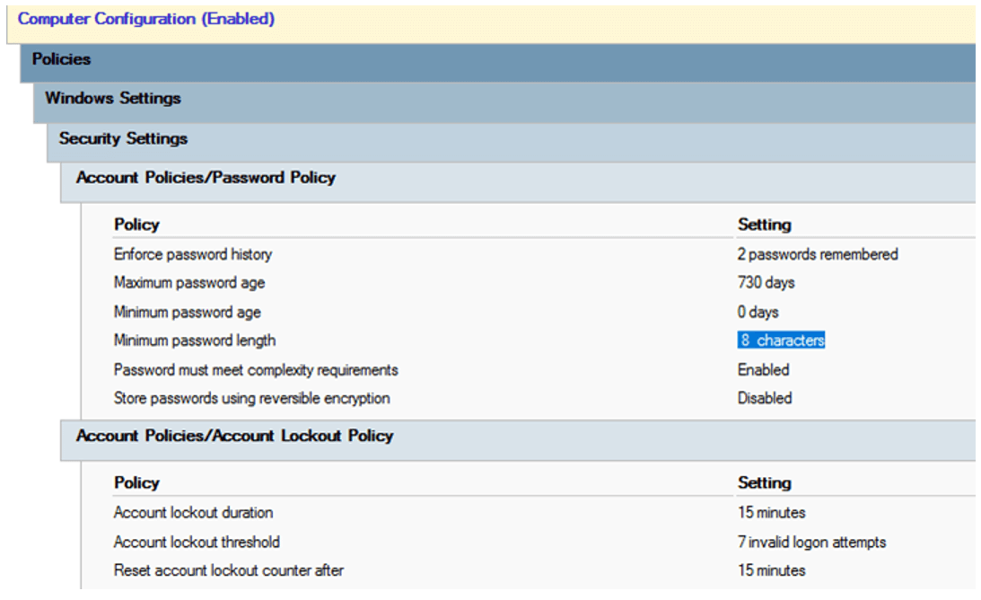Collapse the Policies section header
Image resolution: width=981 pixels, height=600 pixels.
[61, 59]
